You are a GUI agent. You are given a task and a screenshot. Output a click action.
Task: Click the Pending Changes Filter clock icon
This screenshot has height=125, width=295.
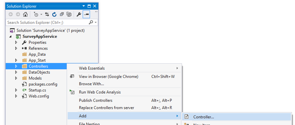[x=36, y=14]
